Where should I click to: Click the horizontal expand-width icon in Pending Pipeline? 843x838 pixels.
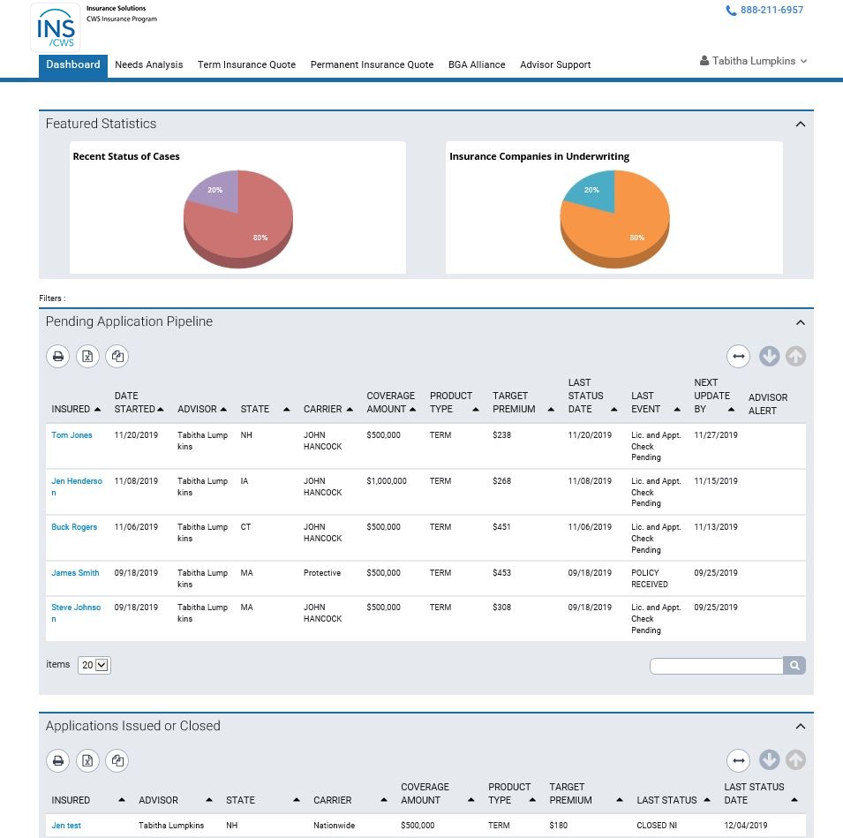pyautogui.click(x=738, y=357)
